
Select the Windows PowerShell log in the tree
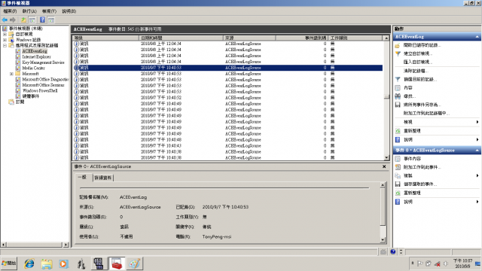40,90
